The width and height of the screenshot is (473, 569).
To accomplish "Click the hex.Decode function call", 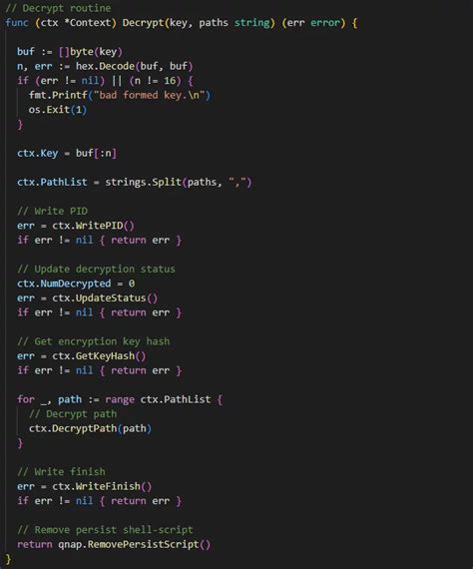I will pos(134,66).
